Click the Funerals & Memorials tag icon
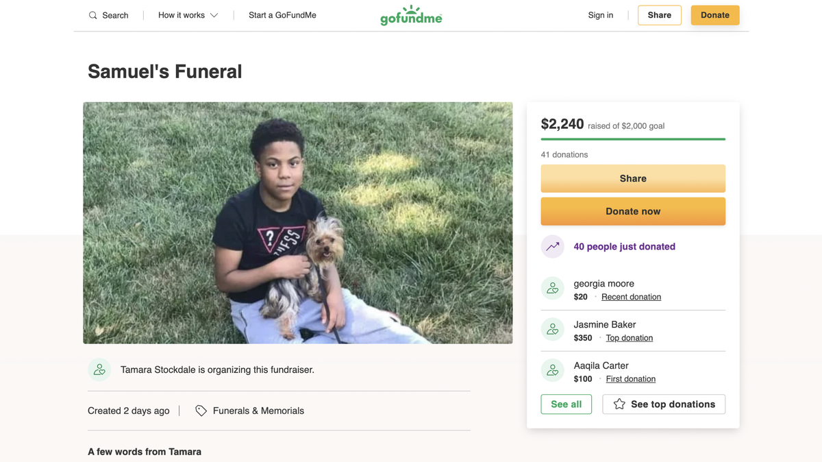Screen dimensions: 822x462 click(x=201, y=411)
